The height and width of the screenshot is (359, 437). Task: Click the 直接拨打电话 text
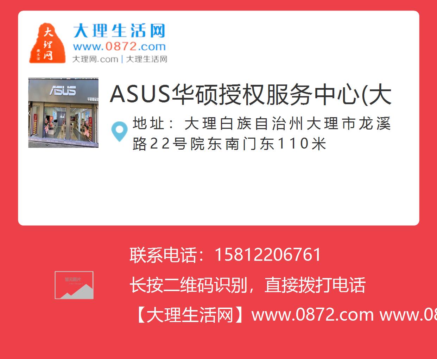315,285
